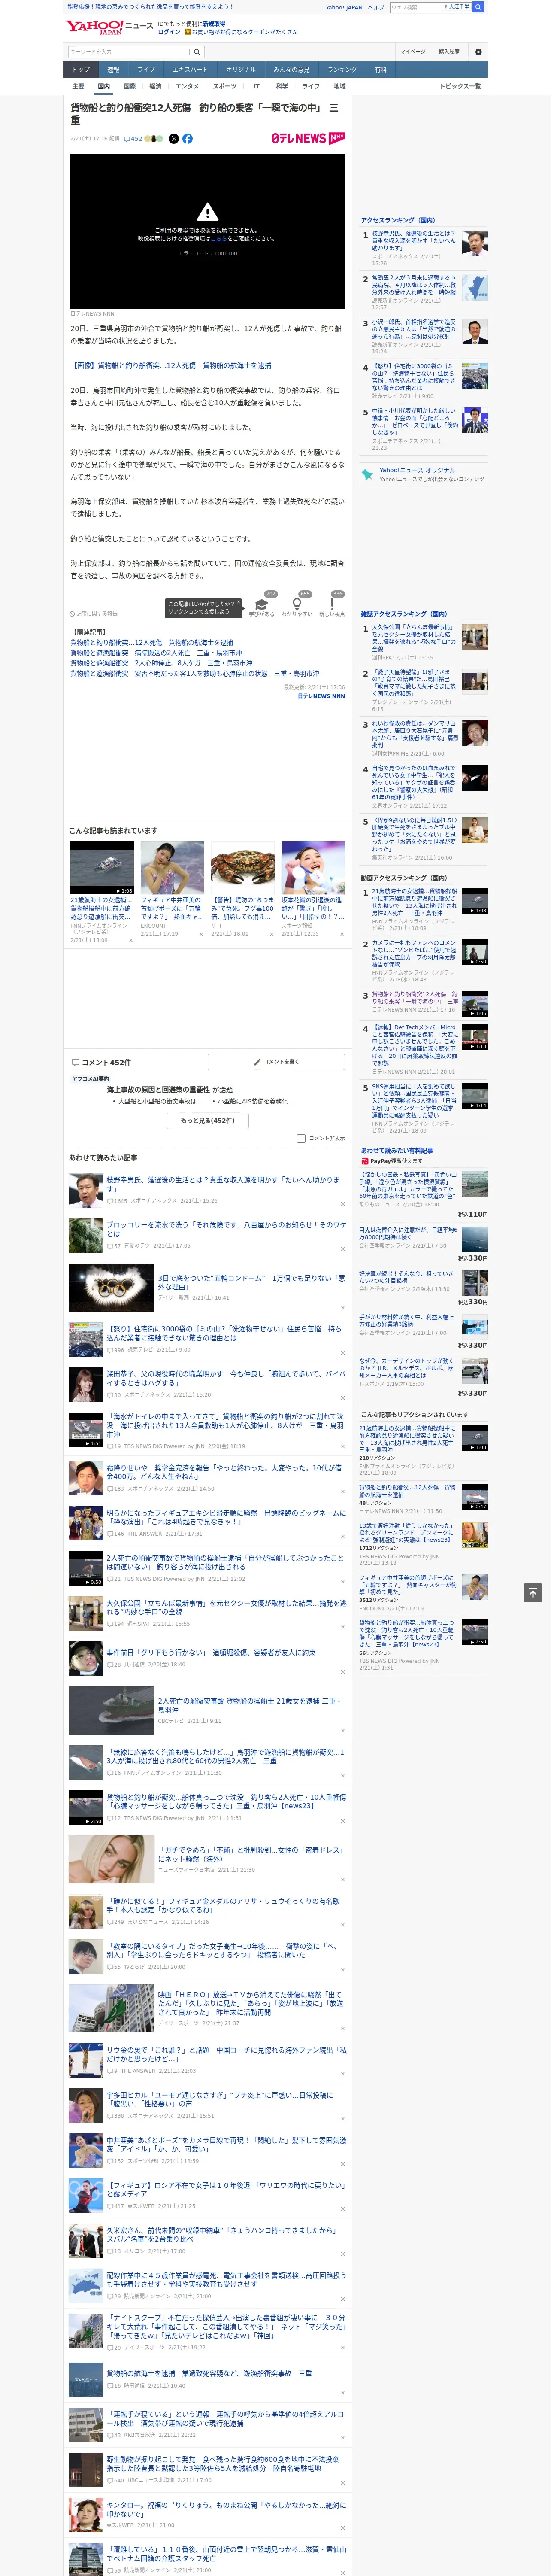Viewport: 551px width, 2576px height.
Task: Open 宇多田ヒカル「ユーモア通じなさすぎ」 article
Action: click(x=220, y=2099)
